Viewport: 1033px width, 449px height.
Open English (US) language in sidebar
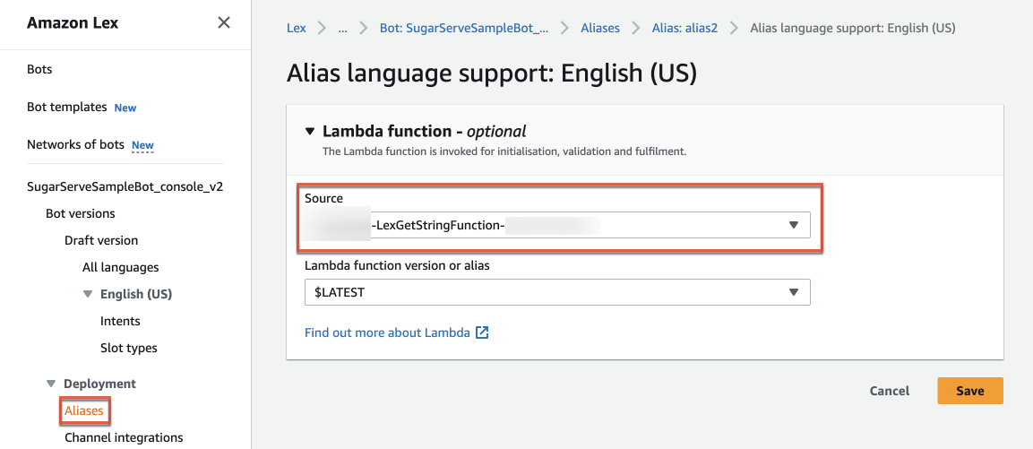pos(135,294)
